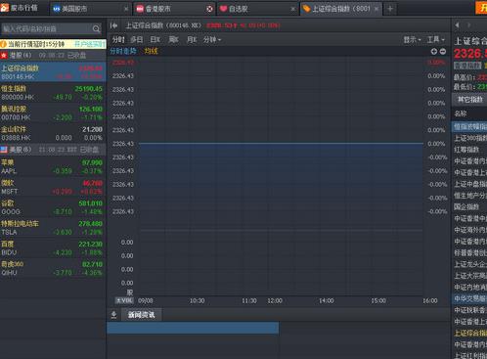Click the previous arrow in right panel
This screenshot has height=359, width=487.
[x=458, y=25]
